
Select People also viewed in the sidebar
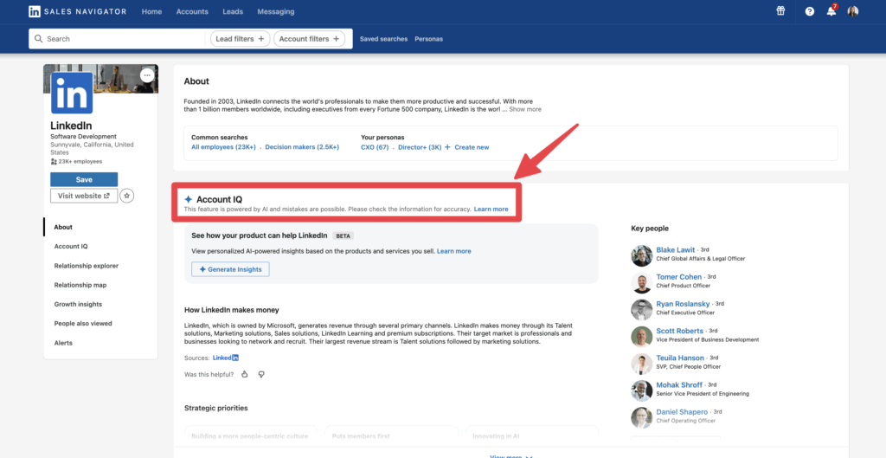pyautogui.click(x=83, y=324)
